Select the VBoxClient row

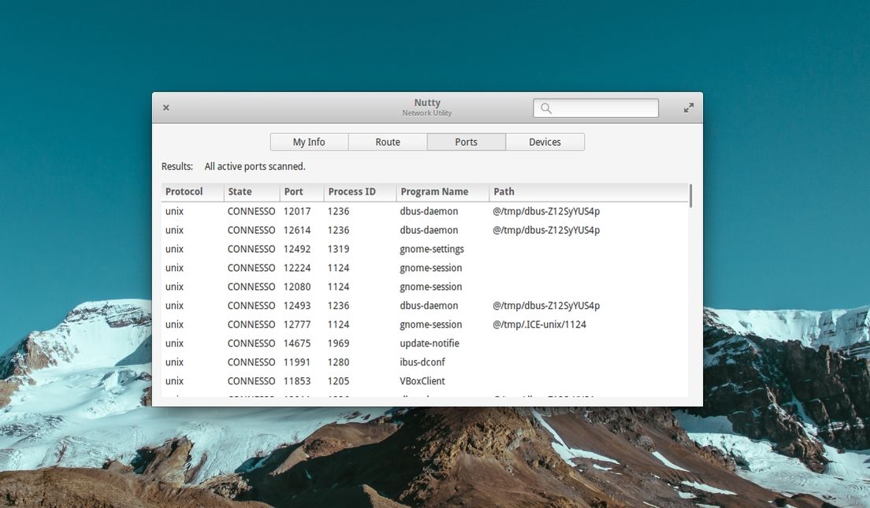click(x=422, y=381)
